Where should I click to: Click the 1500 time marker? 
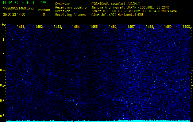click(x=186, y=27)
